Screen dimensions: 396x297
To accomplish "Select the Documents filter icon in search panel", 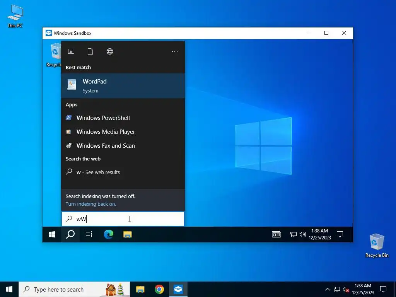I will tap(90, 51).
